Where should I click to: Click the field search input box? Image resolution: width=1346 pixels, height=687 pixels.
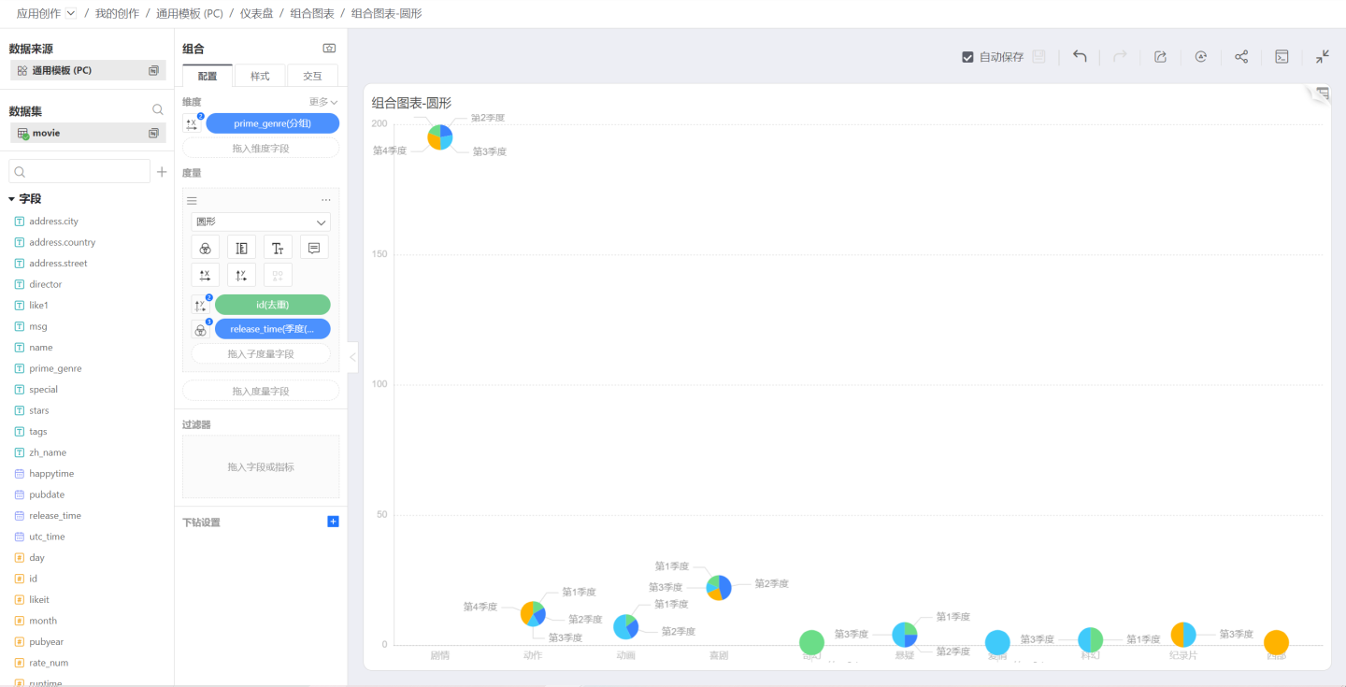(79, 172)
